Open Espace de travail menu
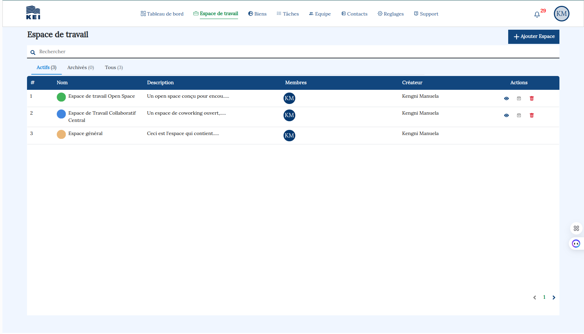This screenshot has width=584, height=334. (x=216, y=14)
